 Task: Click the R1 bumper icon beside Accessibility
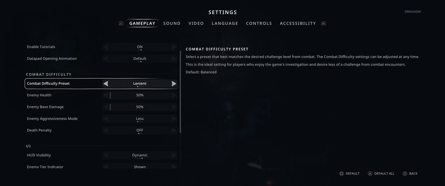click(324, 24)
